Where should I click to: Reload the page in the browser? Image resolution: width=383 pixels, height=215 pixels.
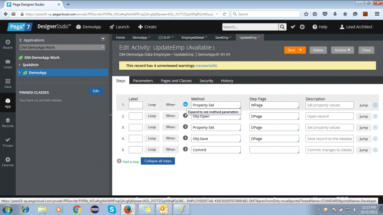(224, 14)
